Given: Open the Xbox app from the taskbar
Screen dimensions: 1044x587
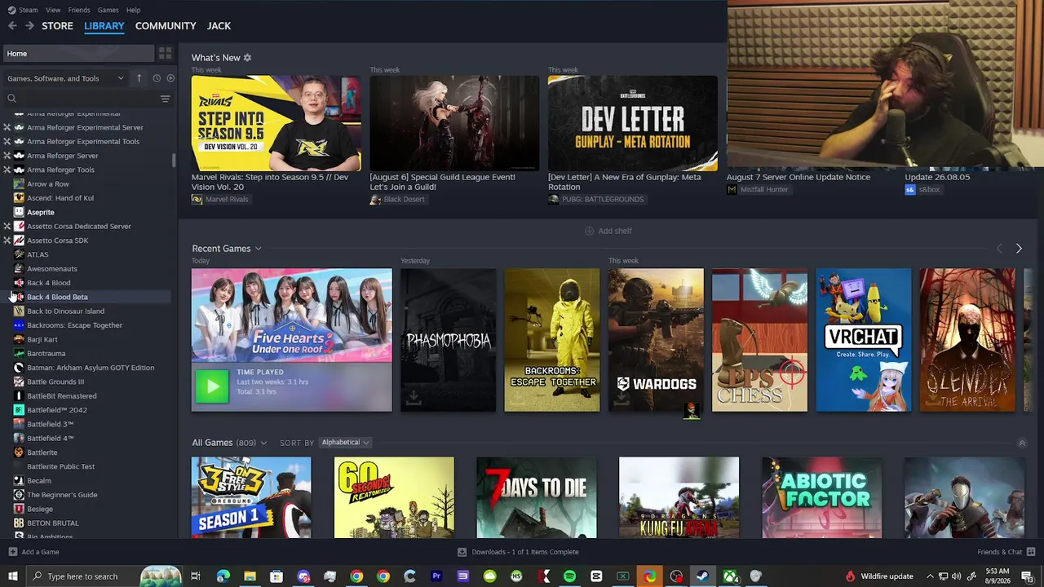Looking at the screenshot, I should coord(730,576).
